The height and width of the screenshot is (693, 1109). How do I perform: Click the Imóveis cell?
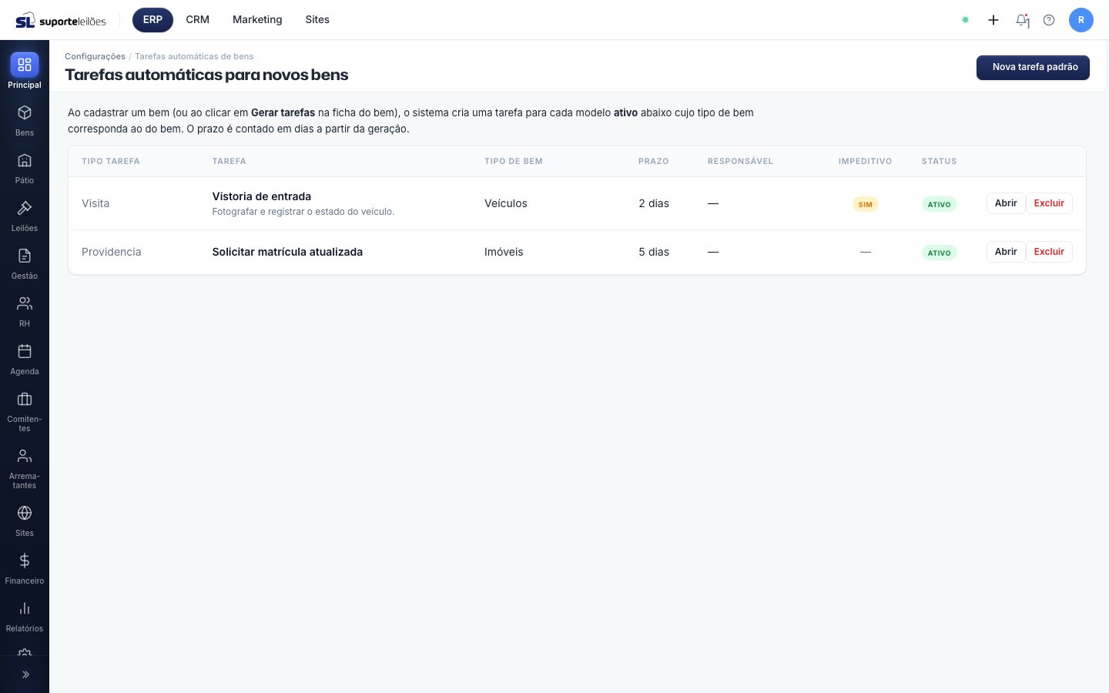(504, 252)
